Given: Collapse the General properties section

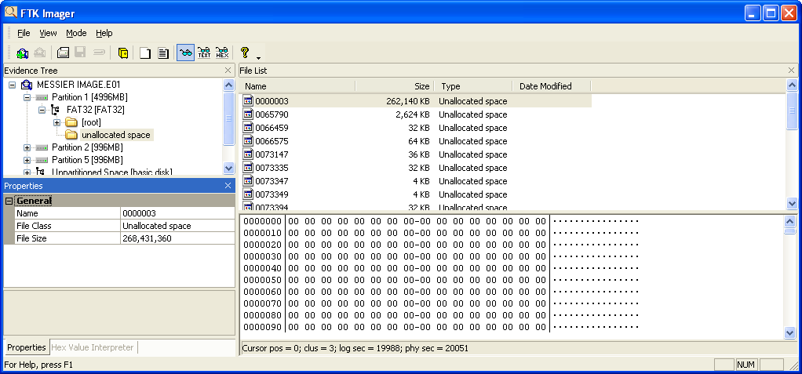Looking at the screenshot, I should coord(8,201).
